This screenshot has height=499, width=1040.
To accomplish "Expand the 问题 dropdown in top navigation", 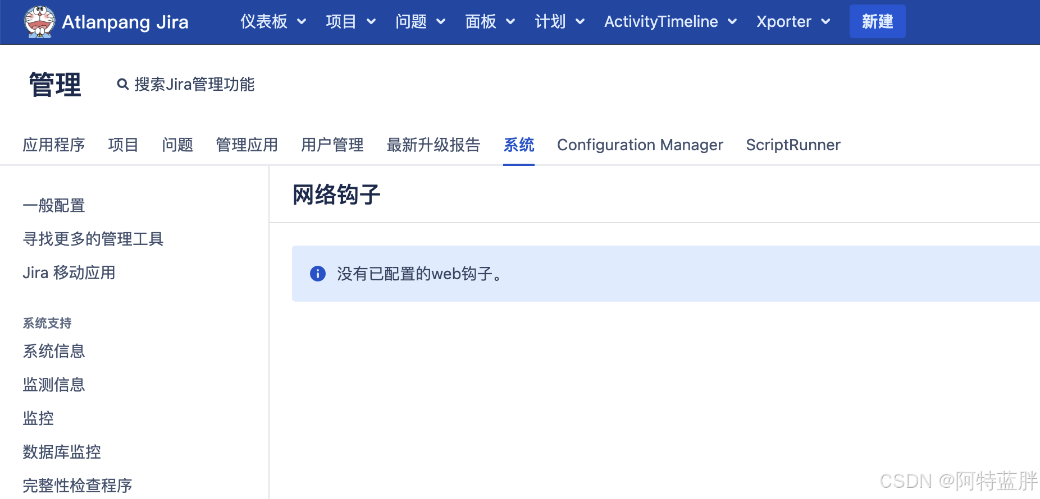I will 421,22.
